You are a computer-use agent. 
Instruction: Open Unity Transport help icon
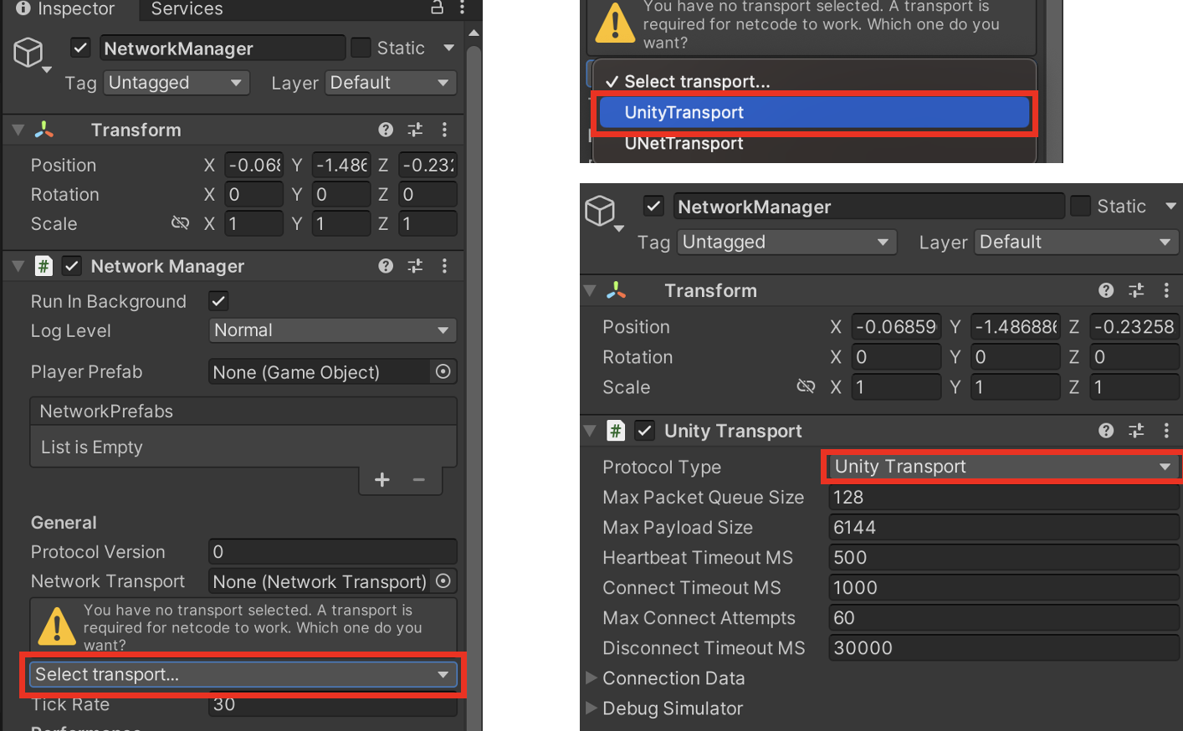pyautogui.click(x=1106, y=431)
